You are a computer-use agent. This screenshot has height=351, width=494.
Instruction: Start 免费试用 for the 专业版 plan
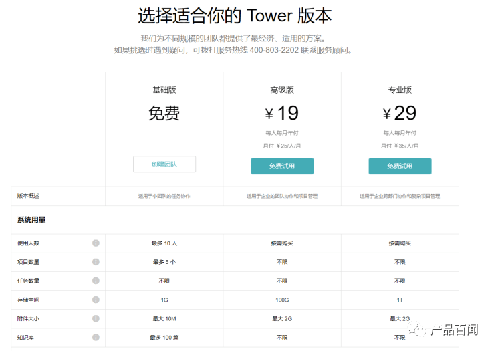[x=400, y=166]
